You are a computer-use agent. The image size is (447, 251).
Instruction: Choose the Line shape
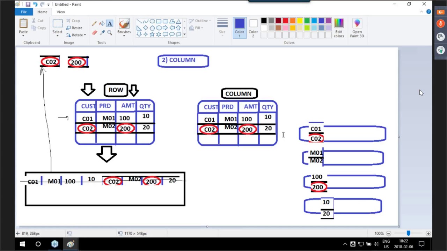139,21
